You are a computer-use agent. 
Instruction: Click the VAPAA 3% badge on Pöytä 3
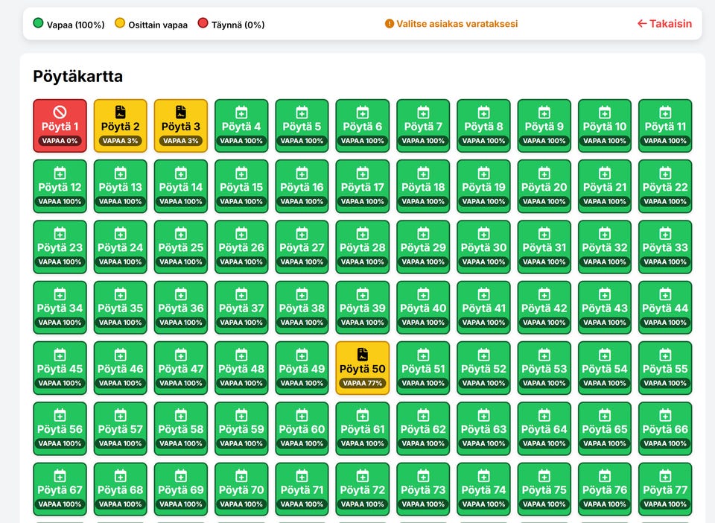181,141
